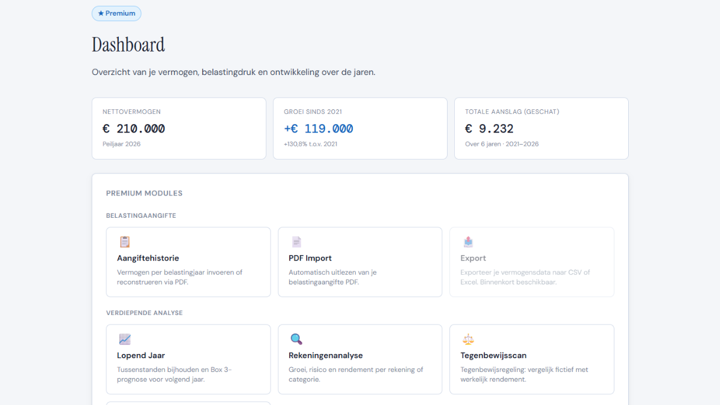The width and height of the screenshot is (720, 405).
Task: Click the star in the Premium badge
Action: point(101,13)
